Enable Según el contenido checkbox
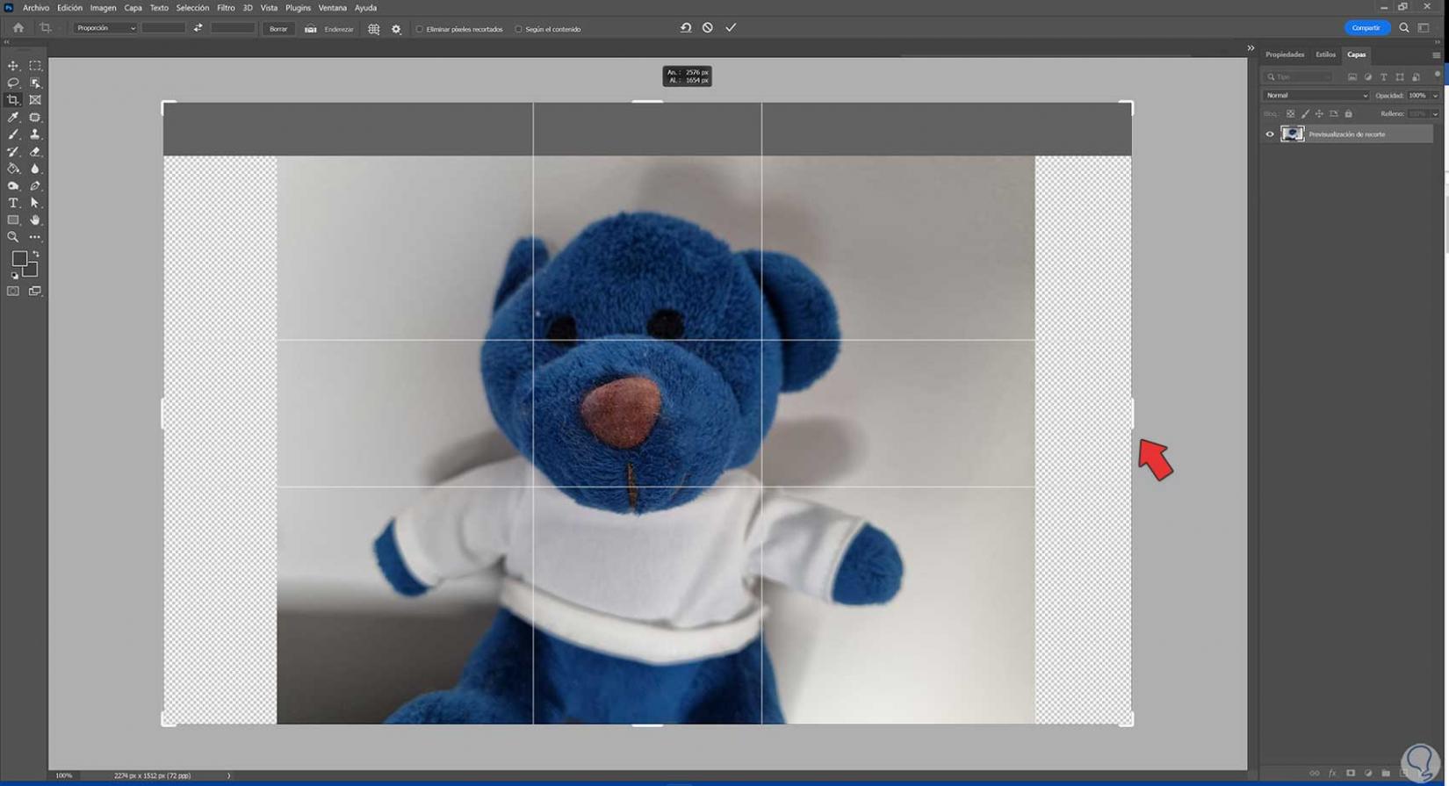This screenshot has height=786, width=1449. click(518, 29)
